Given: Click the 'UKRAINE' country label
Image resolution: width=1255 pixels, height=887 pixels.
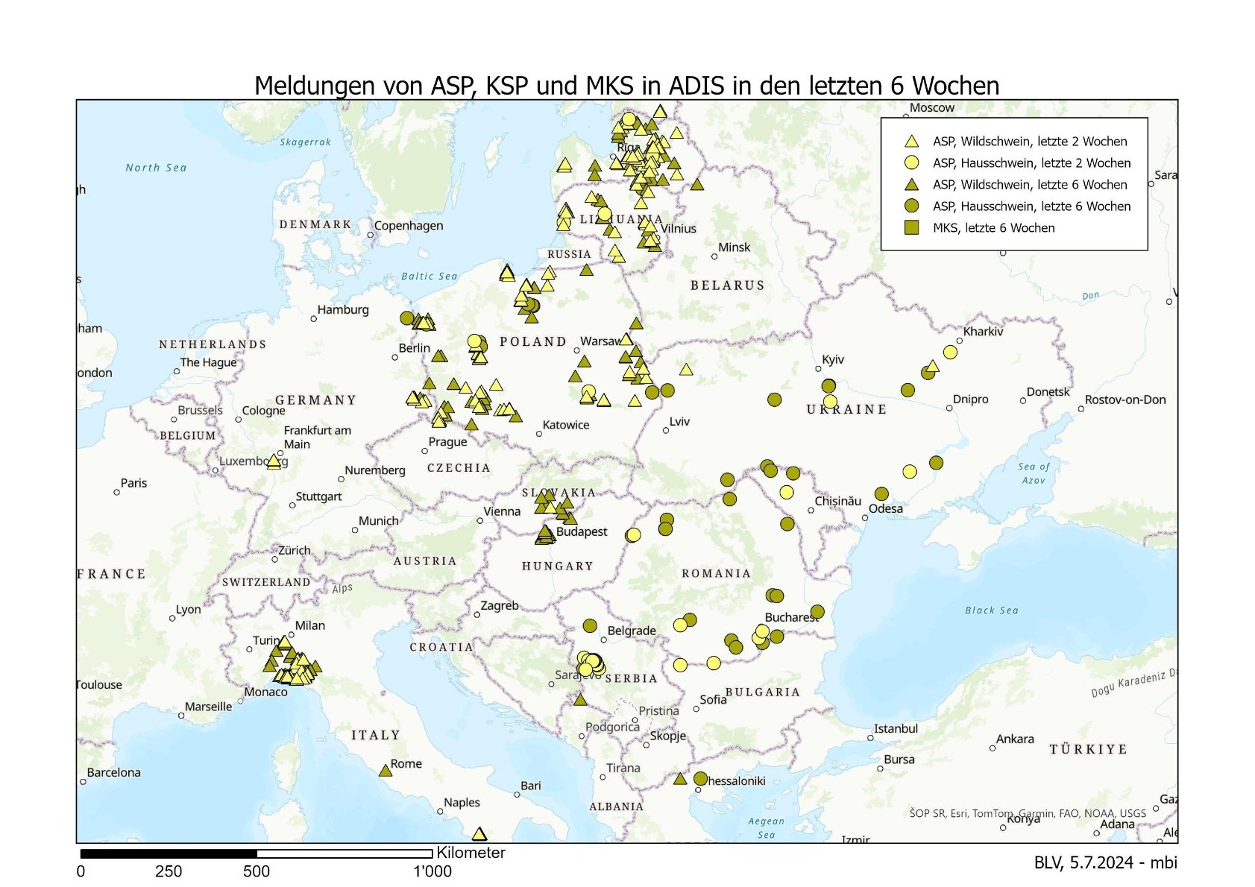Looking at the screenshot, I should pyautogui.click(x=847, y=409).
